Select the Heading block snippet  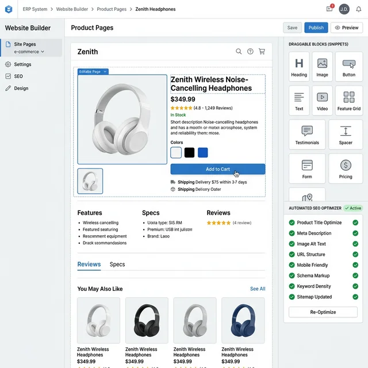coord(299,67)
